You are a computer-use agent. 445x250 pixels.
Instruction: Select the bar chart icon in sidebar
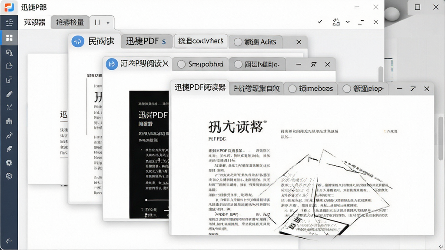pyautogui.click(x=9, y=80)
